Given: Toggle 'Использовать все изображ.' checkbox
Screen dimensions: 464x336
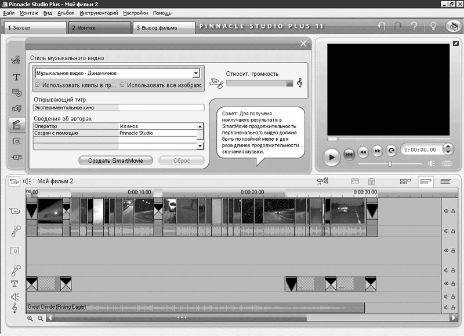Looking at the screenshot, I should pos(122,85).
